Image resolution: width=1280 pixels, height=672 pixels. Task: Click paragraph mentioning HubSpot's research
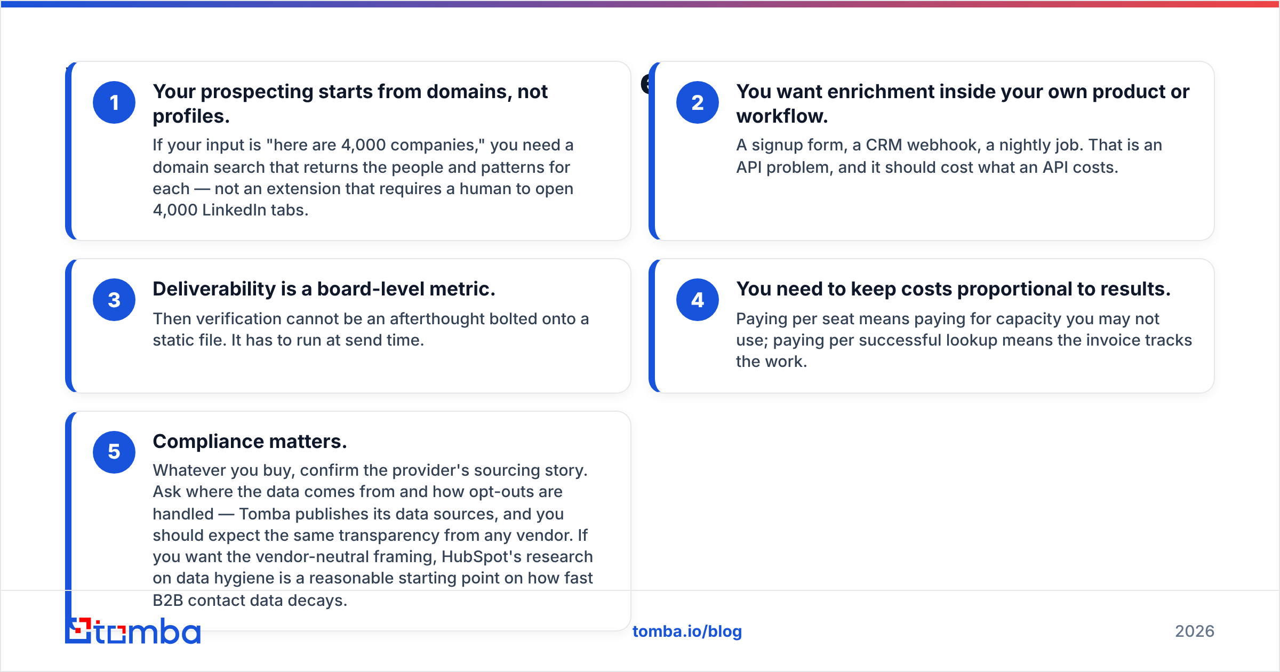coord(373,535)
